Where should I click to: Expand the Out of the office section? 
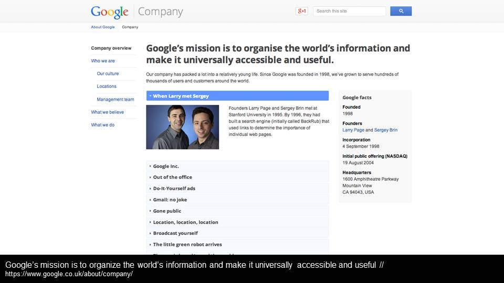237,177
